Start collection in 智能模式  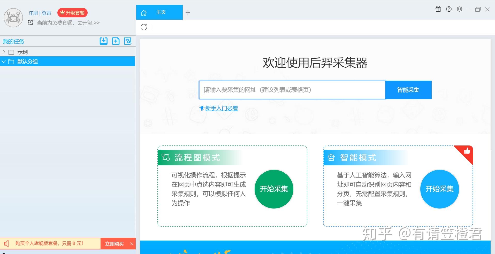(x=439, y=189)
